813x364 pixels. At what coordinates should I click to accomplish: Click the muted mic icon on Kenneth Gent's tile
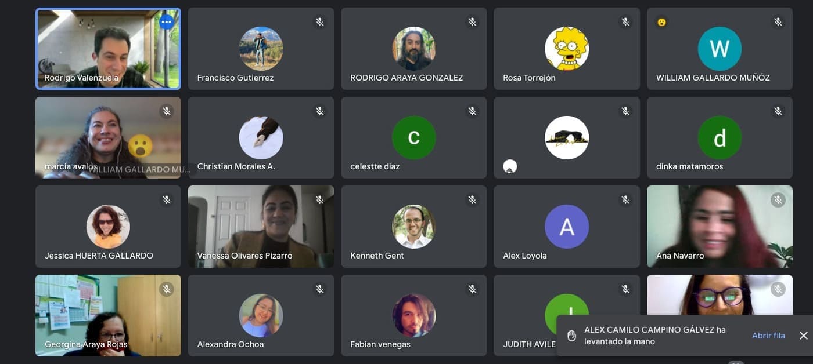472,200
